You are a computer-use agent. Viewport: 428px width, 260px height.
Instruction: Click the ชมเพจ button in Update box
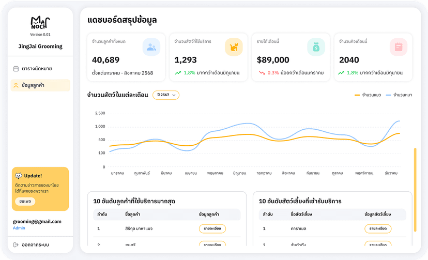[x=25, y=201]
